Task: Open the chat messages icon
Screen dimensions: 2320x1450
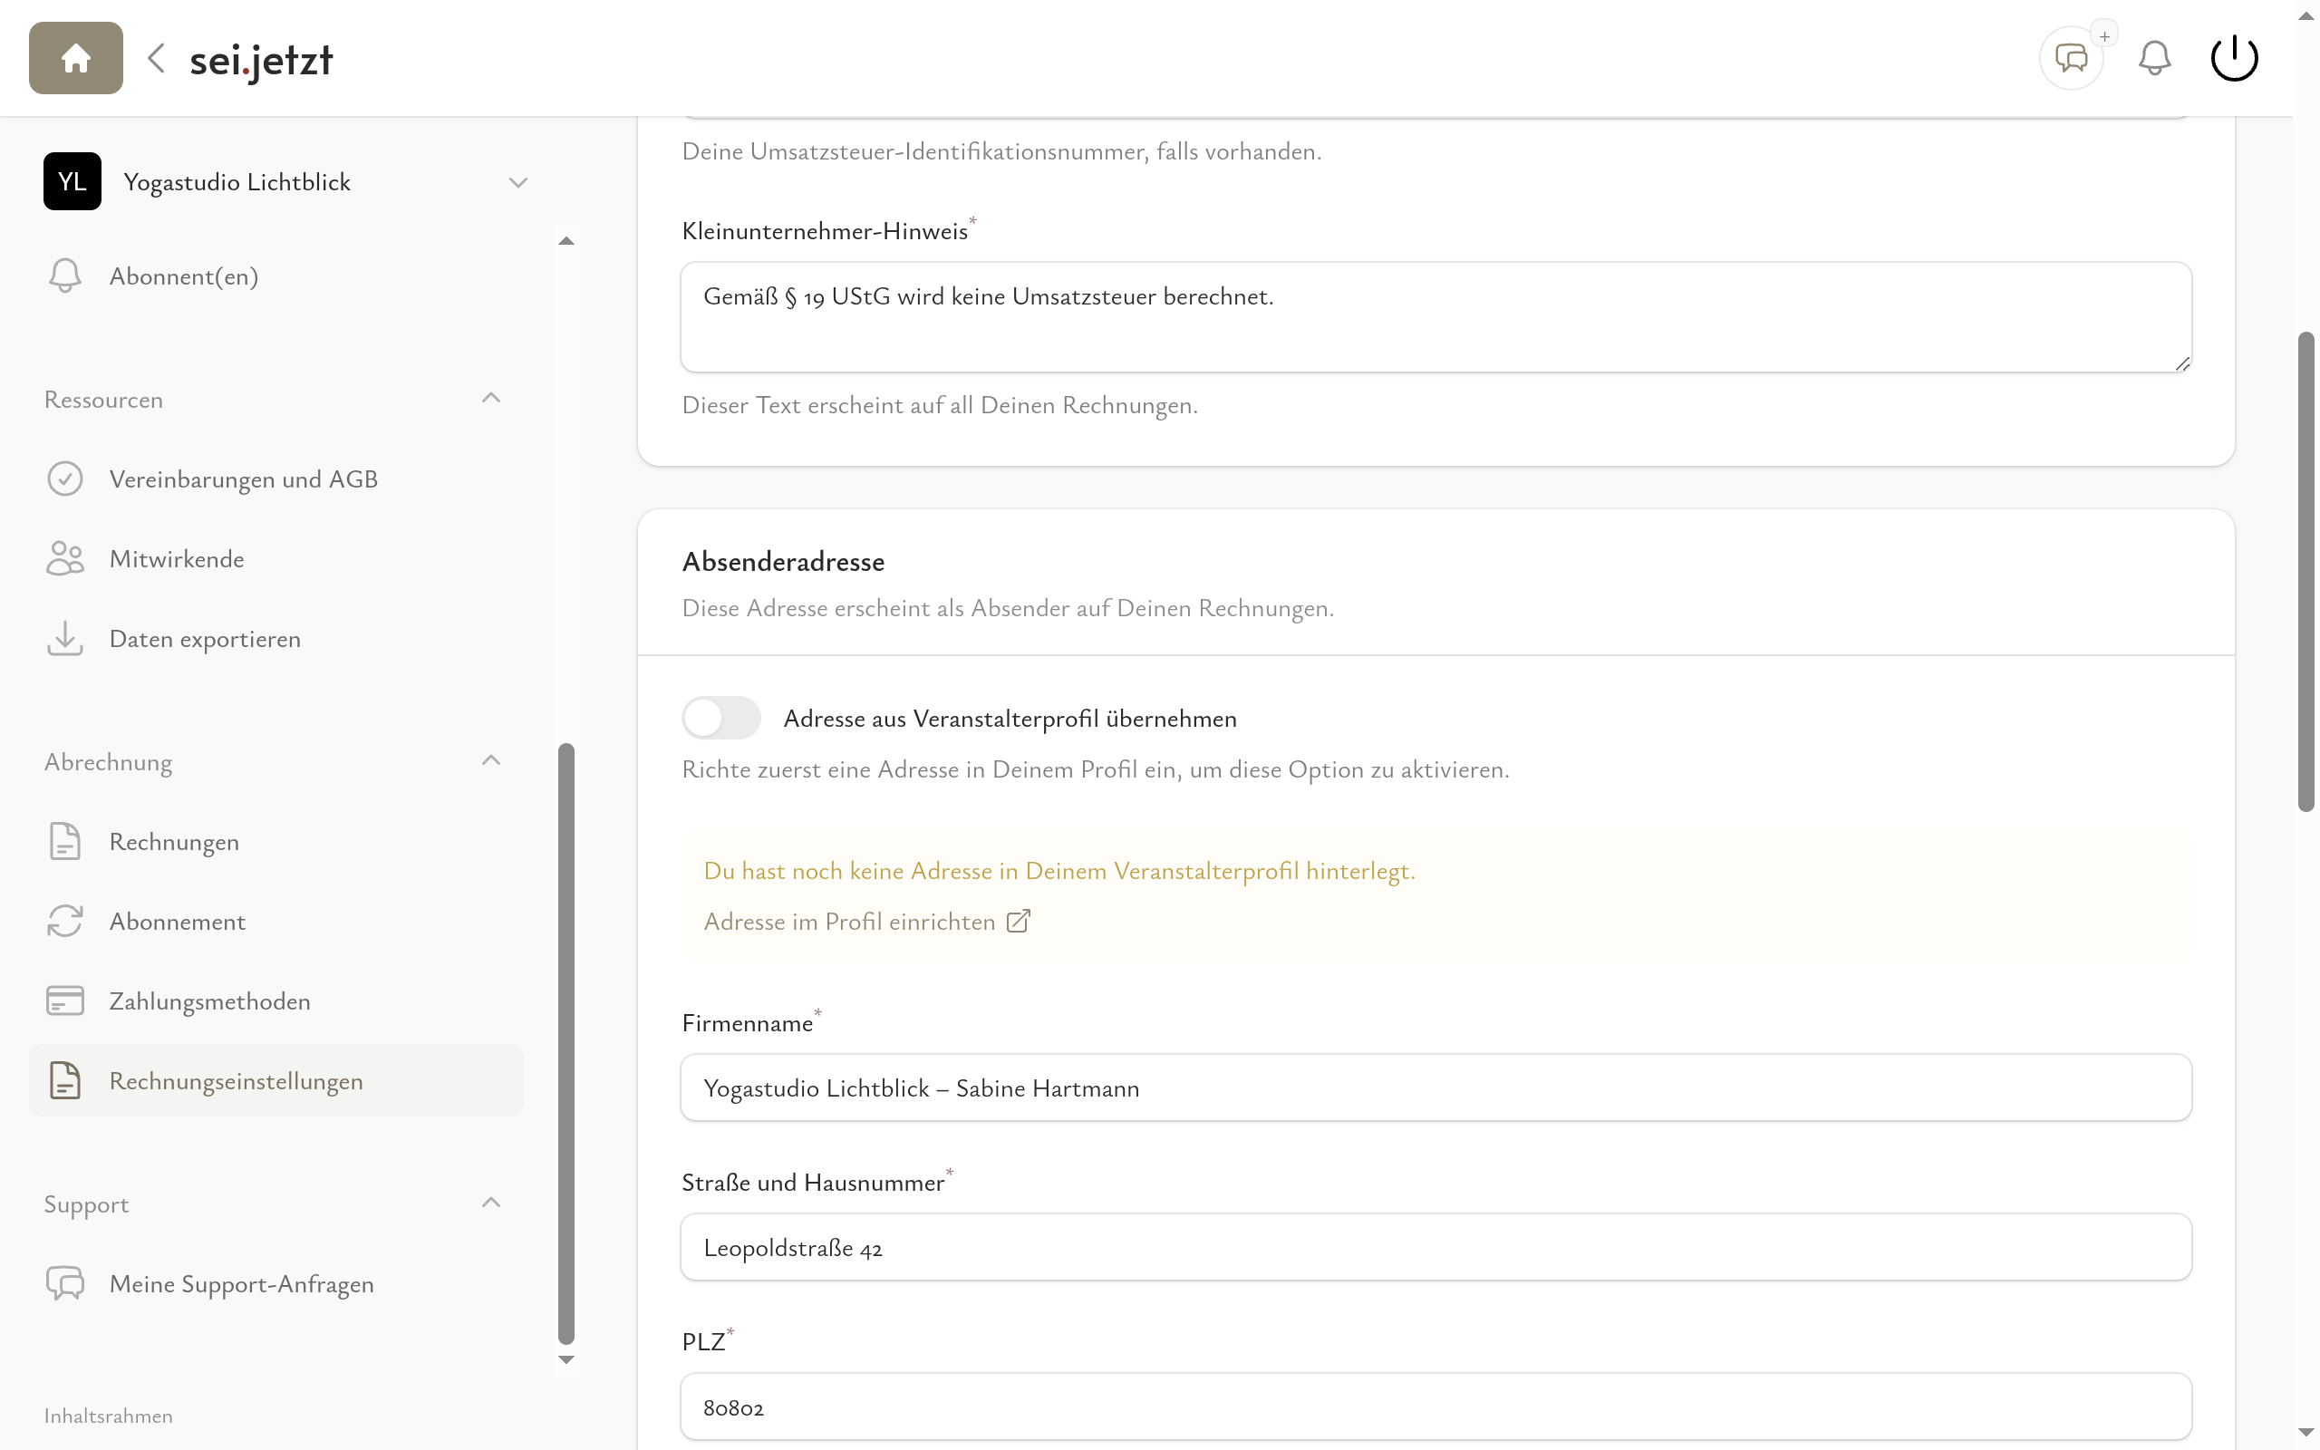Action: tap(2071, 59)
